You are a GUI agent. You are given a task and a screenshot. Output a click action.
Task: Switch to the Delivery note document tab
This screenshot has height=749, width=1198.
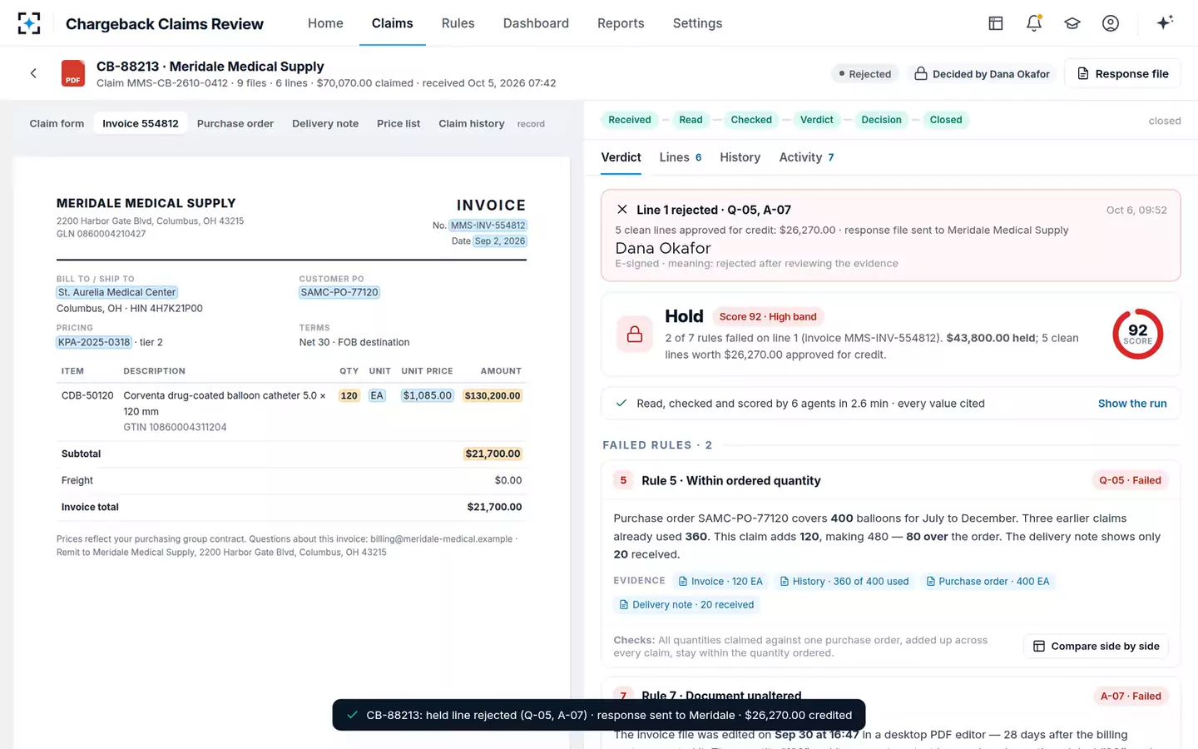pos(325,124)
